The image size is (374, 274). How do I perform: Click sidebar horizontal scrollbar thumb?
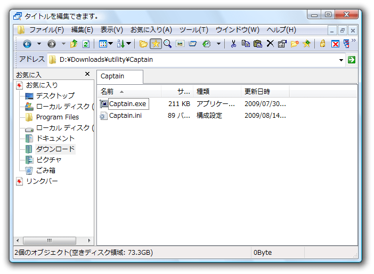click(x=50, y=240)
